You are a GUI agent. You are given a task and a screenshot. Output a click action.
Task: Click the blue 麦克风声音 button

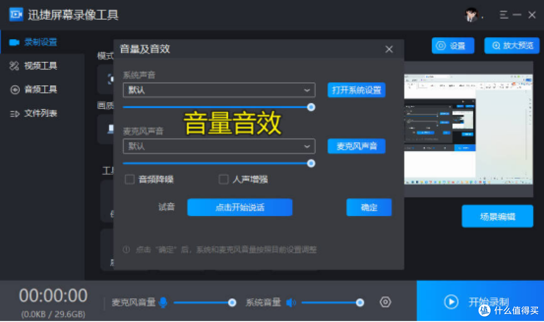click(x=356, y=146)
